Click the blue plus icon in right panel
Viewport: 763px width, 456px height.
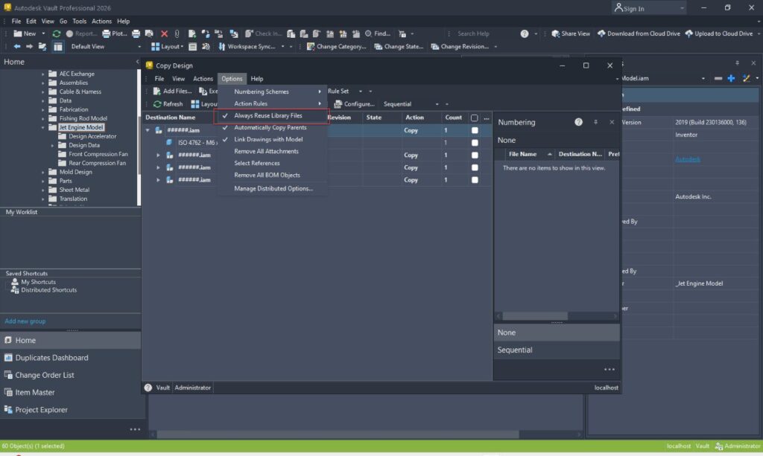(x=730, y=78)
